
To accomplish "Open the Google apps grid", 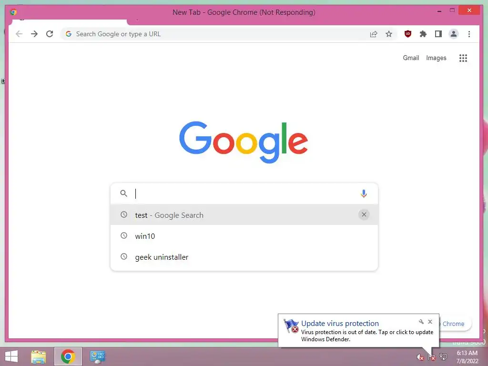I will [x=463, y=58].
